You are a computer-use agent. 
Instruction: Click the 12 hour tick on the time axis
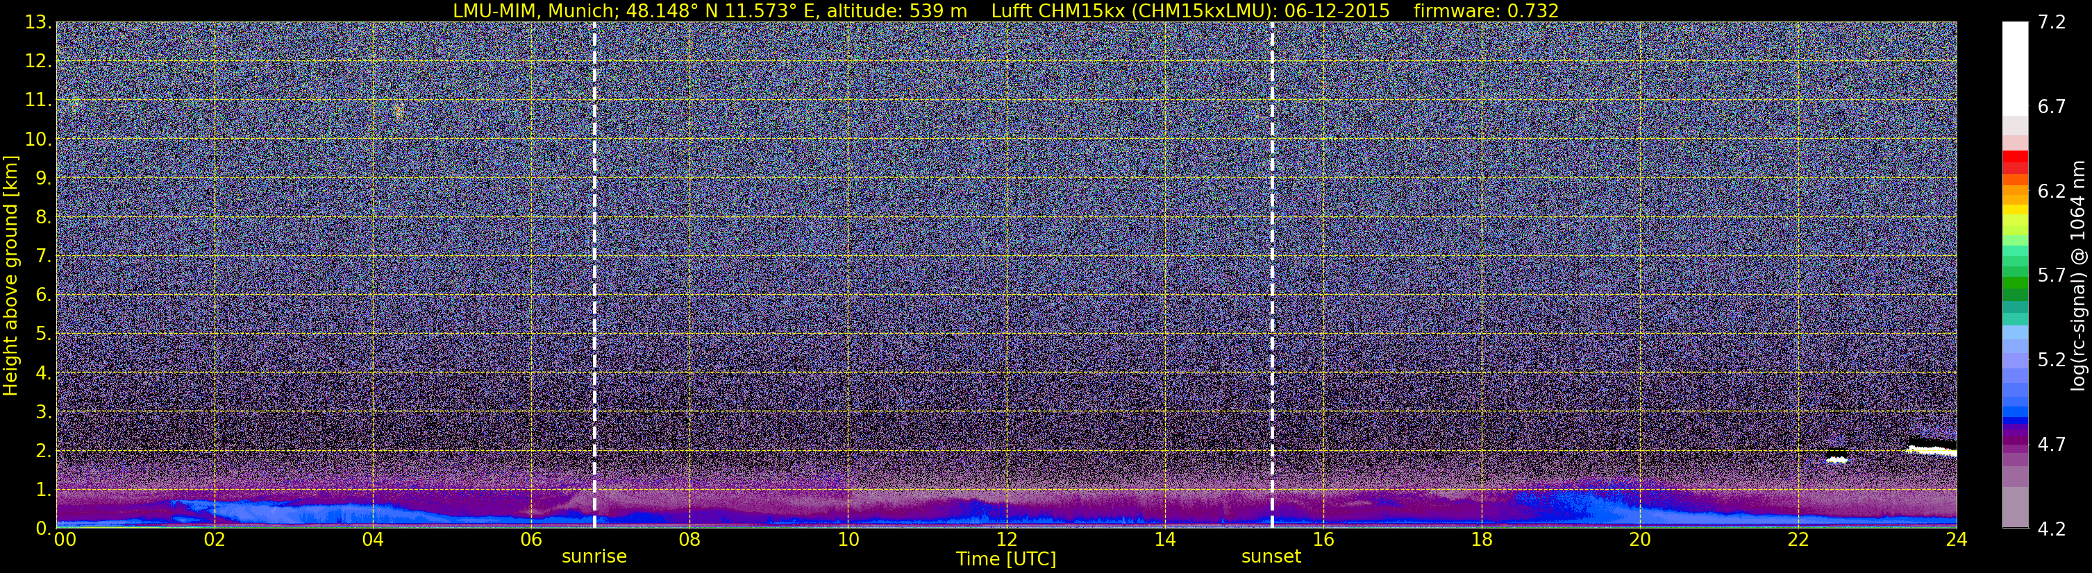pyautogui.click(x=1006, y=540)
